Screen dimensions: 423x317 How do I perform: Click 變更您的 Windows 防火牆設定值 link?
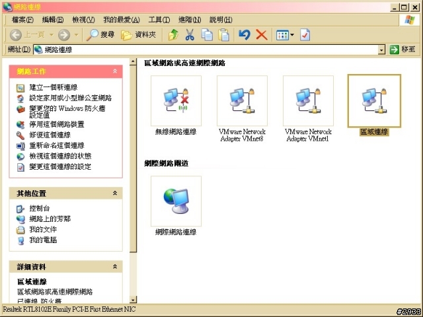67,112
